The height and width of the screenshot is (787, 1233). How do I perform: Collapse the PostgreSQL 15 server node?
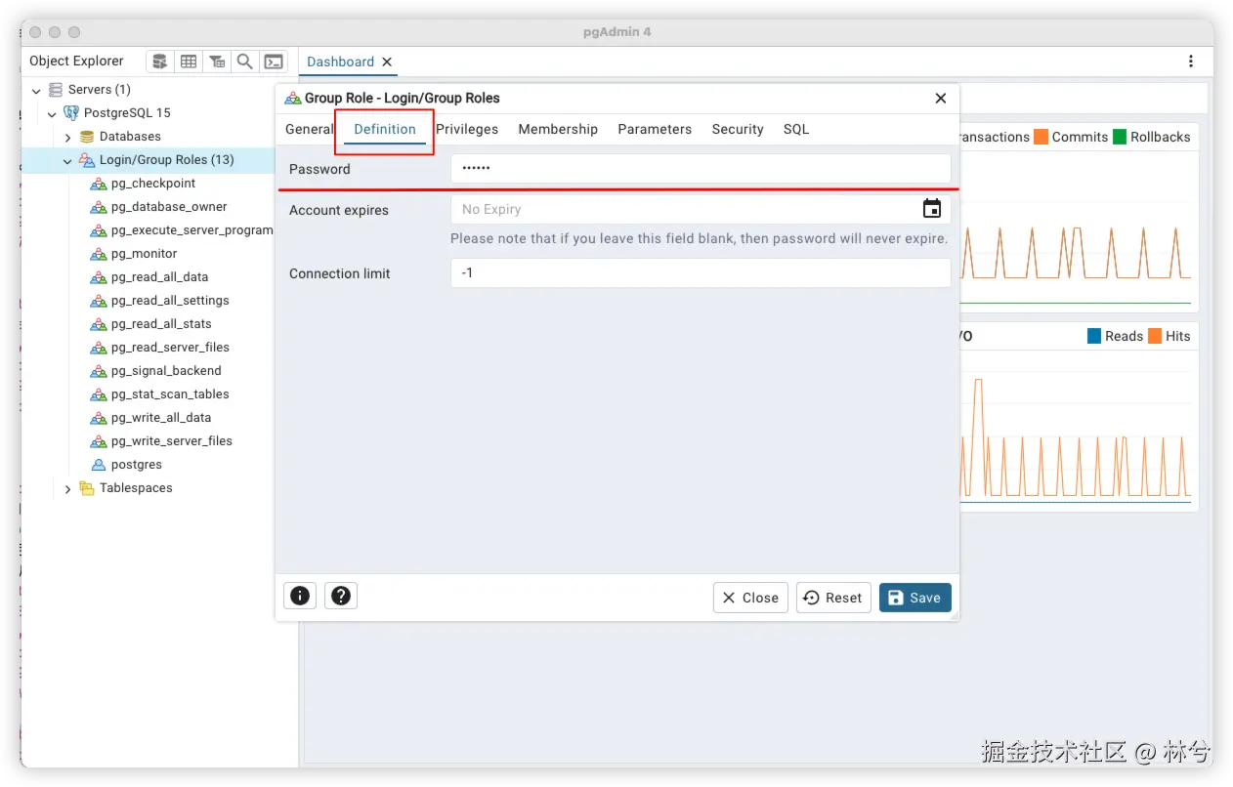52,113
